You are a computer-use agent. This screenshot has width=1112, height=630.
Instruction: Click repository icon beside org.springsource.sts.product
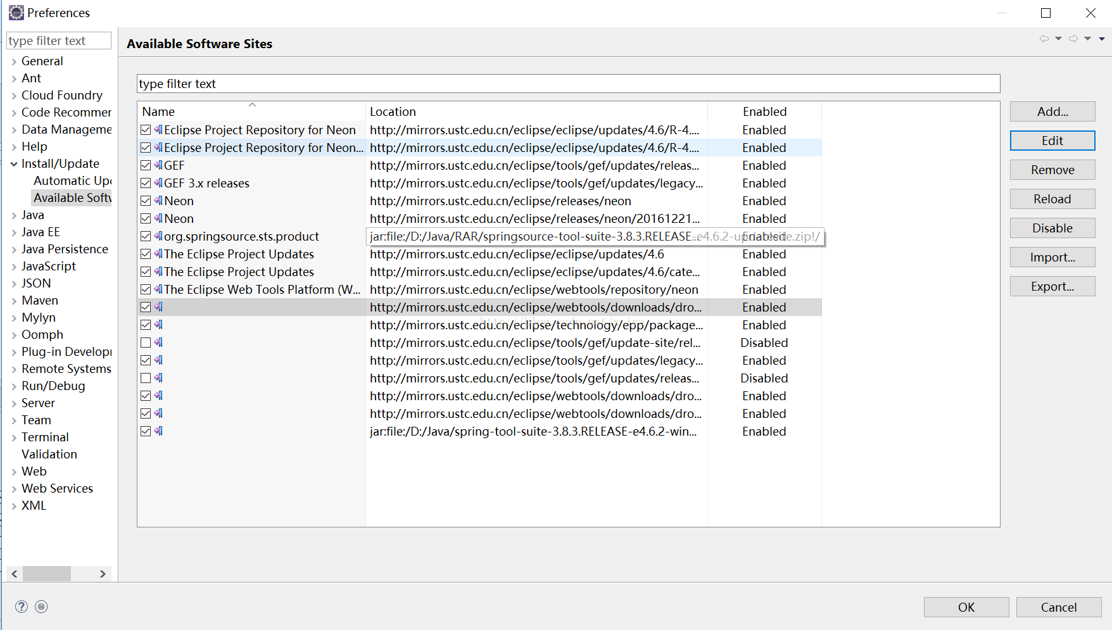[x=158, y=236]
